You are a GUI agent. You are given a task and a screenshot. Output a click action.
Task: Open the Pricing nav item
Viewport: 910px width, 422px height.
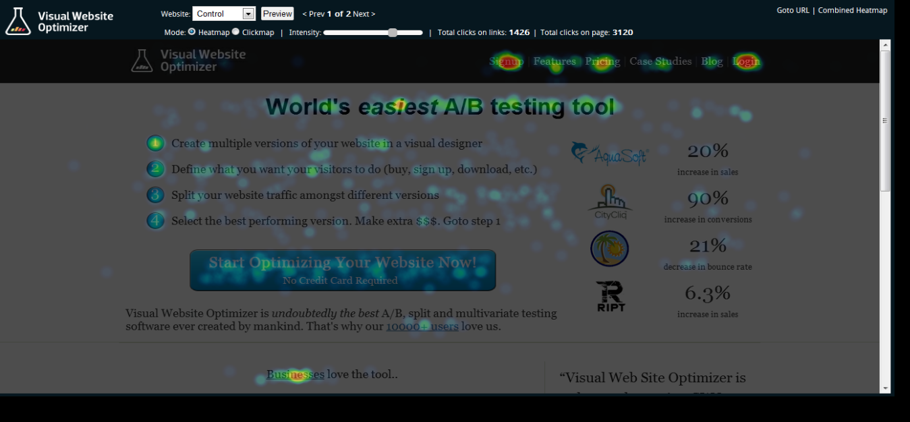click(602, 61)
